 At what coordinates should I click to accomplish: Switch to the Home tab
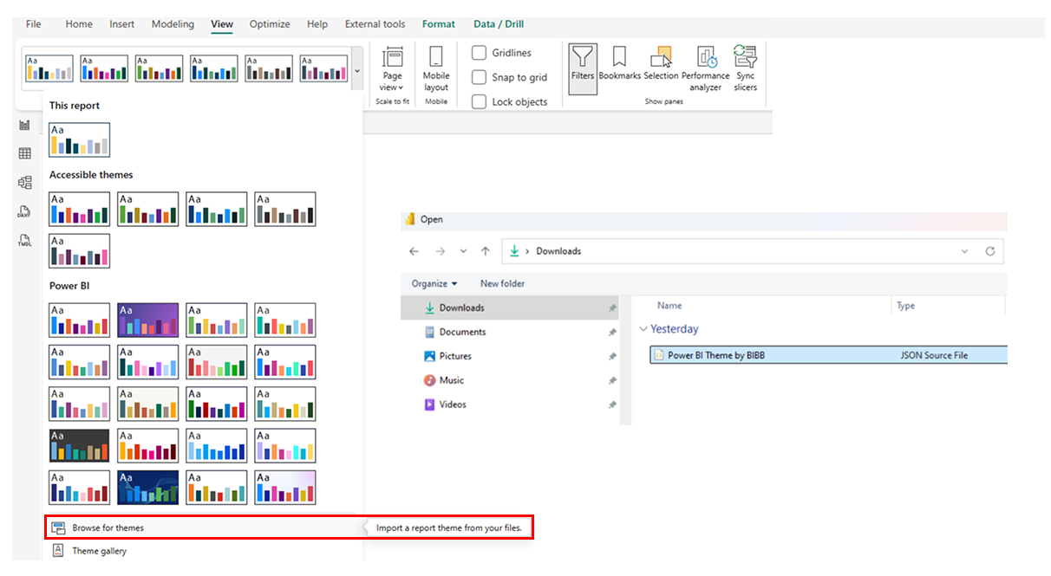pyautogui.click(x=79, y=24)
